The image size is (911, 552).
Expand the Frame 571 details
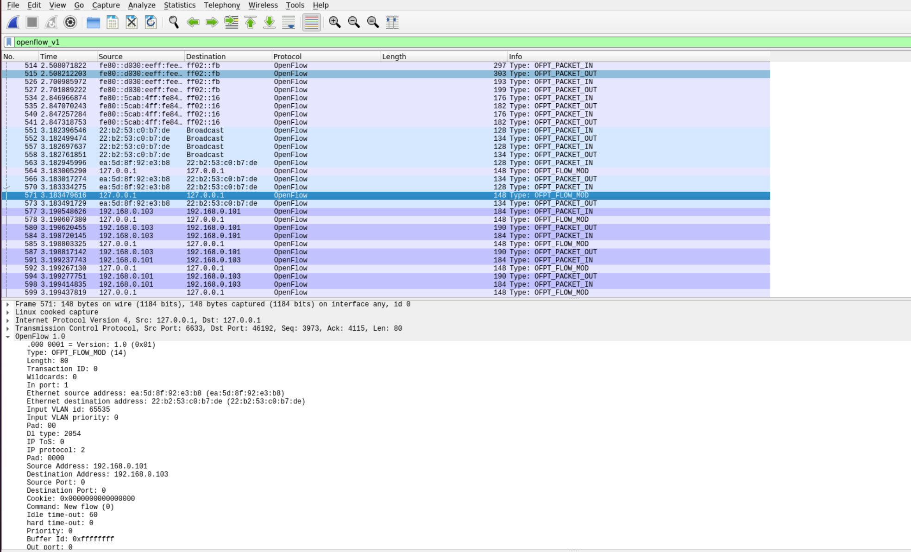pos(8,304)
